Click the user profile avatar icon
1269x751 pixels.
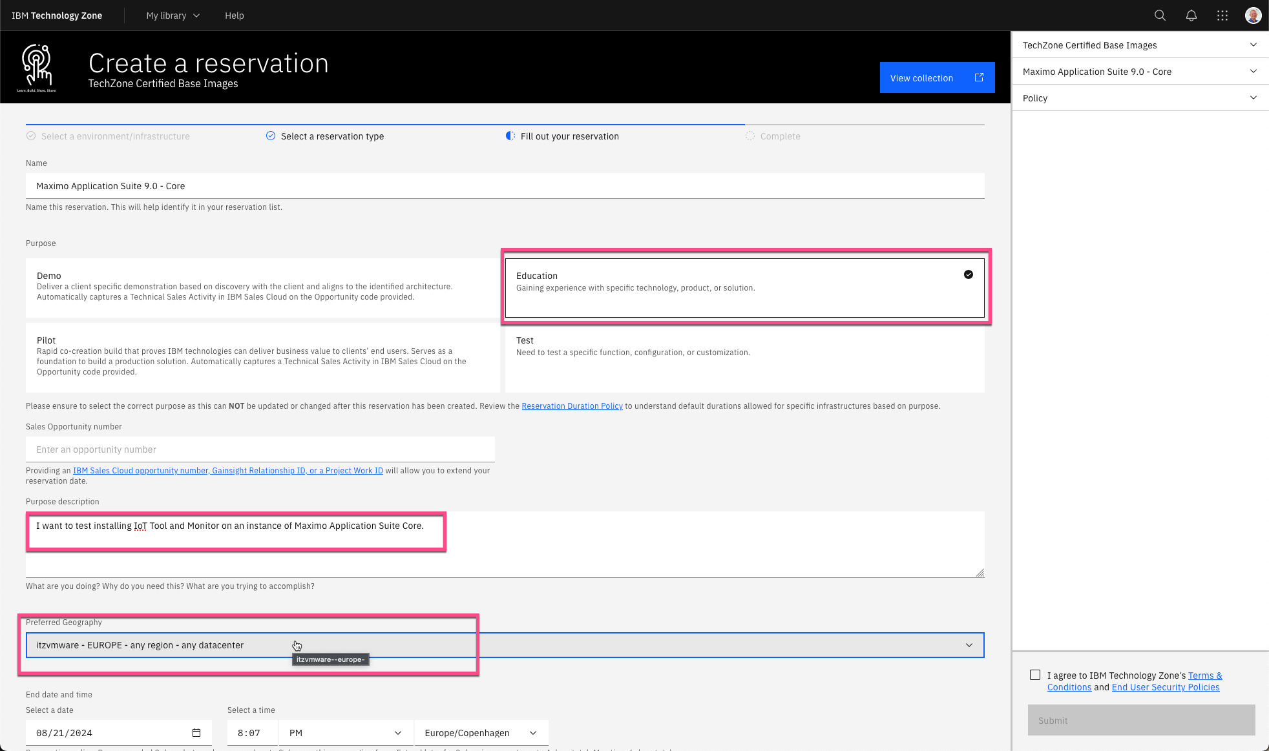point(1253,15)
